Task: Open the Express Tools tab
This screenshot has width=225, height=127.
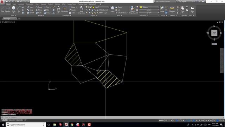Action: [x=71, y=4]
